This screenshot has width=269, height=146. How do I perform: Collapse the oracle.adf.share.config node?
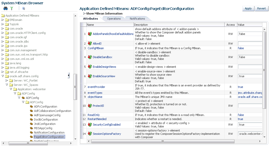3,76
